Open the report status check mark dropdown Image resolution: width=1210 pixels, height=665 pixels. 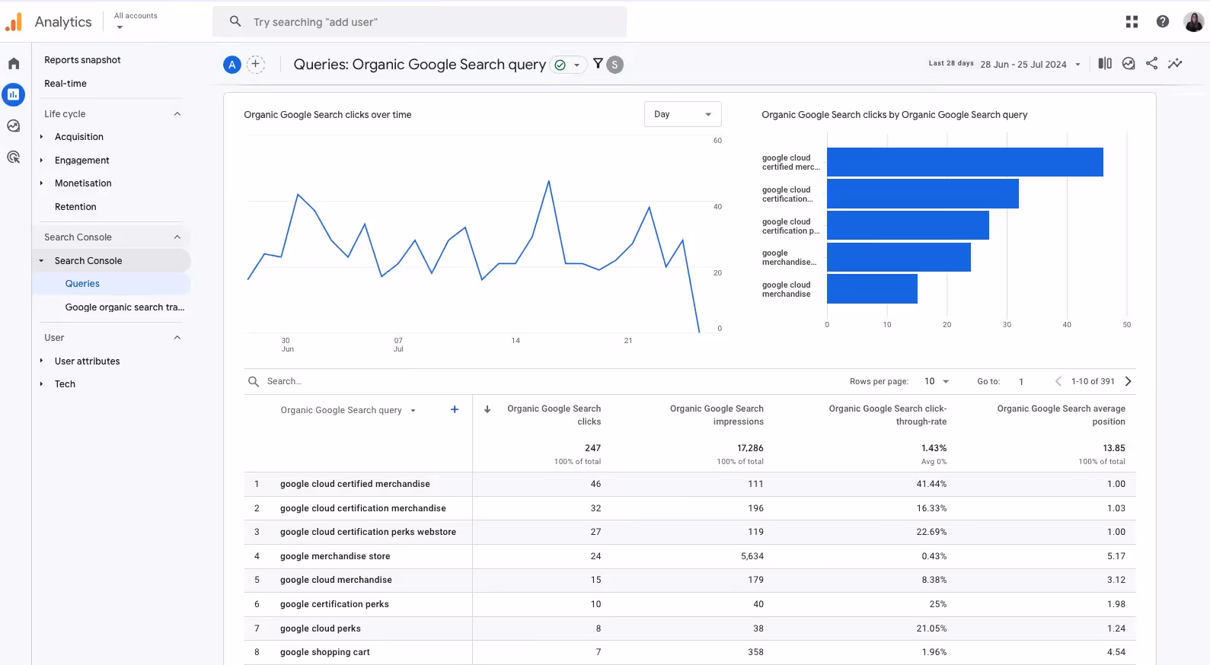[568, 65]
